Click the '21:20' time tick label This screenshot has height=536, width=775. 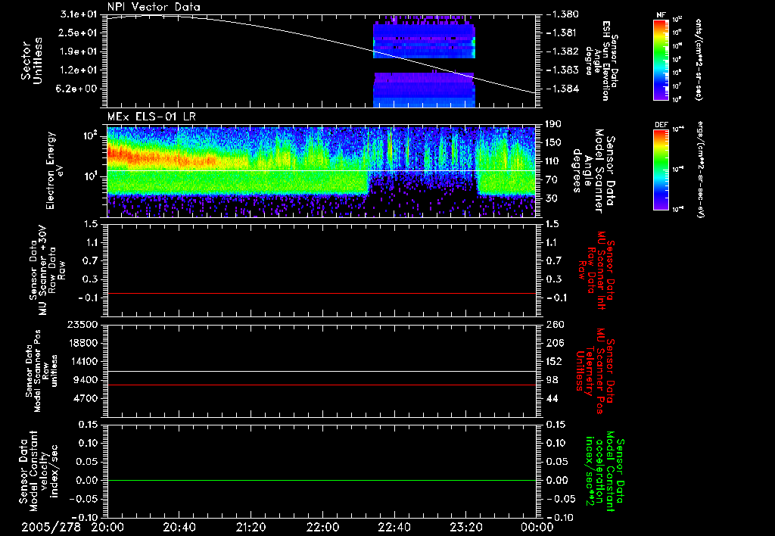(251, 527)
